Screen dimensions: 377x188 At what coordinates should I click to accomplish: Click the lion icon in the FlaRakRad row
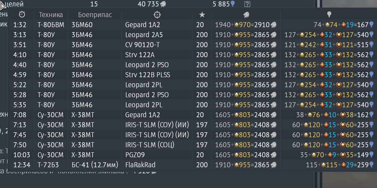(273, 165)
